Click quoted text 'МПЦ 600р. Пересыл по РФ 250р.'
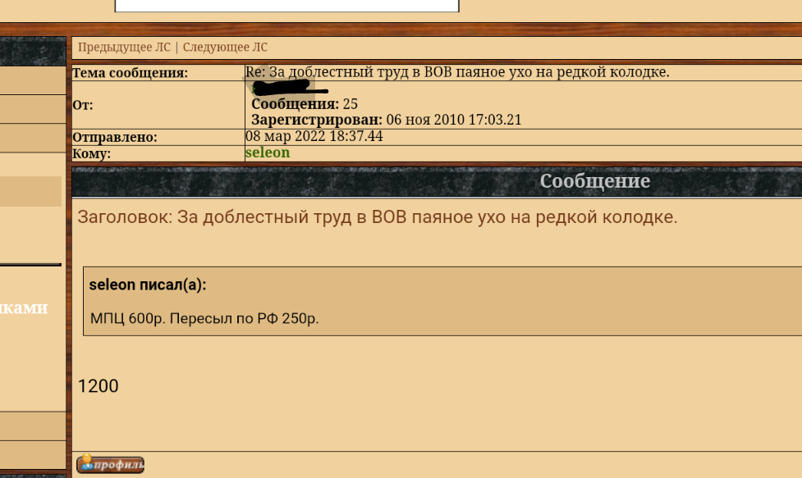The image size is (802, 478). pyautogui.click(x=204, y=318)
